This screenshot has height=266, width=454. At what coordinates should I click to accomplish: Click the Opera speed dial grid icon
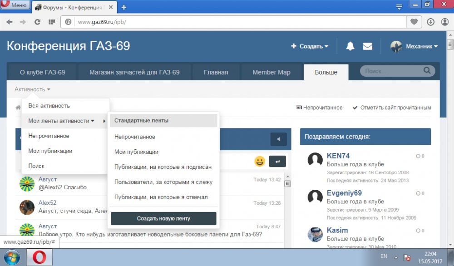[x=52, y=22]
